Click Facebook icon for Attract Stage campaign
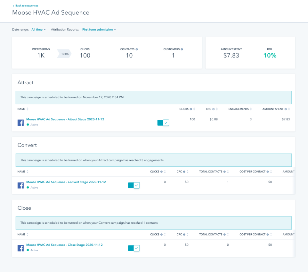 click(20, 123)
